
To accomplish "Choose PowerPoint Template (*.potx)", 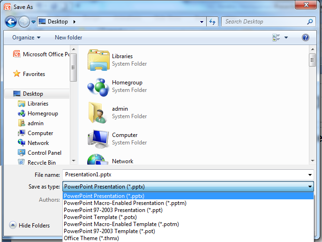I will [x=188, y=217].
